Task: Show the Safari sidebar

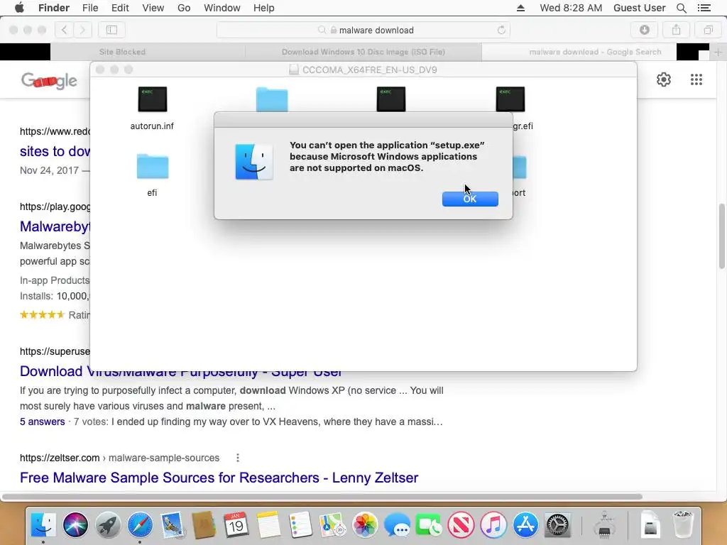Action: pos(111,30)
